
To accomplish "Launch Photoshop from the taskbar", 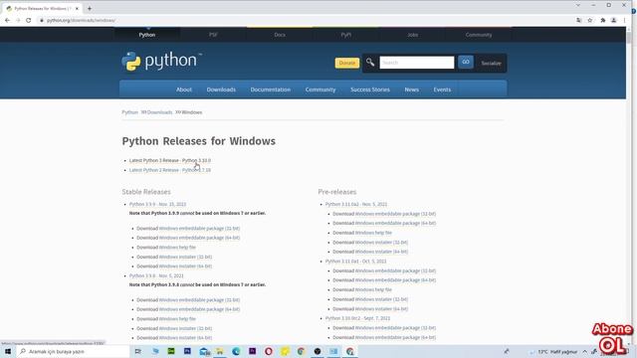I will 187,351.
